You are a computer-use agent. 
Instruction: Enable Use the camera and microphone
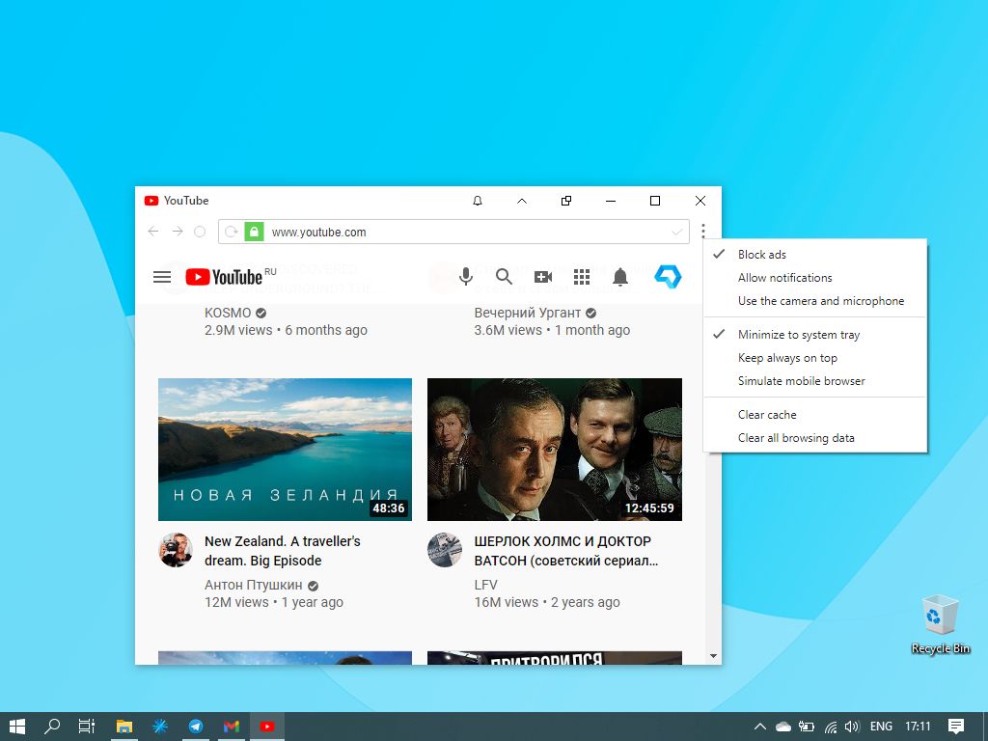click(x=814, y=301)
